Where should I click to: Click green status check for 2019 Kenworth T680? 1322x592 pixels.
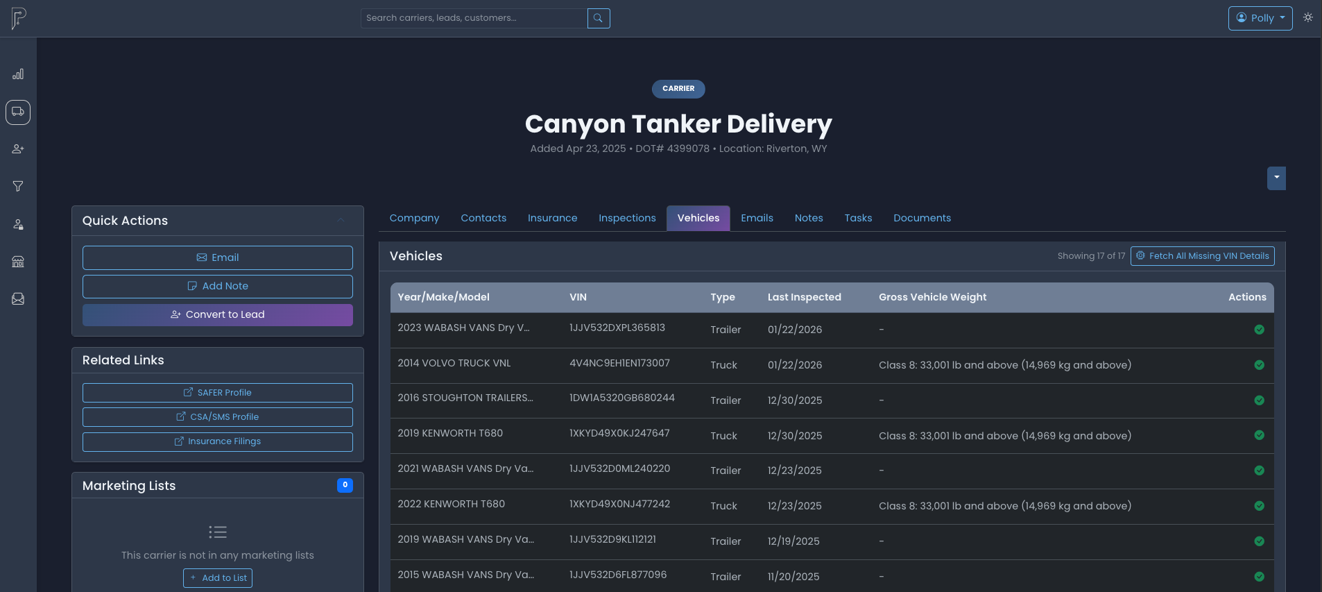coord(1259,435)
